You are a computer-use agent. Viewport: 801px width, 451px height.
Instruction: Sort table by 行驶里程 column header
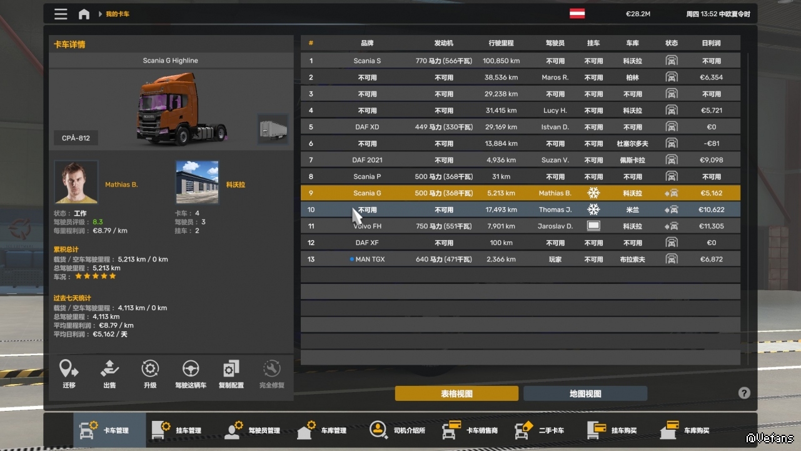click(501, 43)
